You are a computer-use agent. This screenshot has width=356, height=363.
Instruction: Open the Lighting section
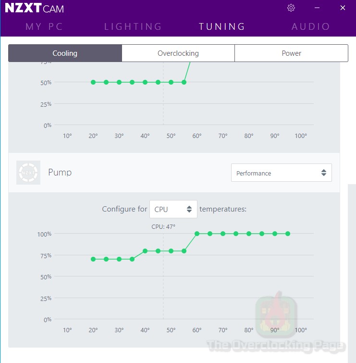(133, 26)
